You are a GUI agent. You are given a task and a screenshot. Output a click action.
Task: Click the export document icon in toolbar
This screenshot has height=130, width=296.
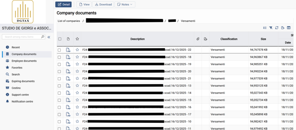point(282,28)
